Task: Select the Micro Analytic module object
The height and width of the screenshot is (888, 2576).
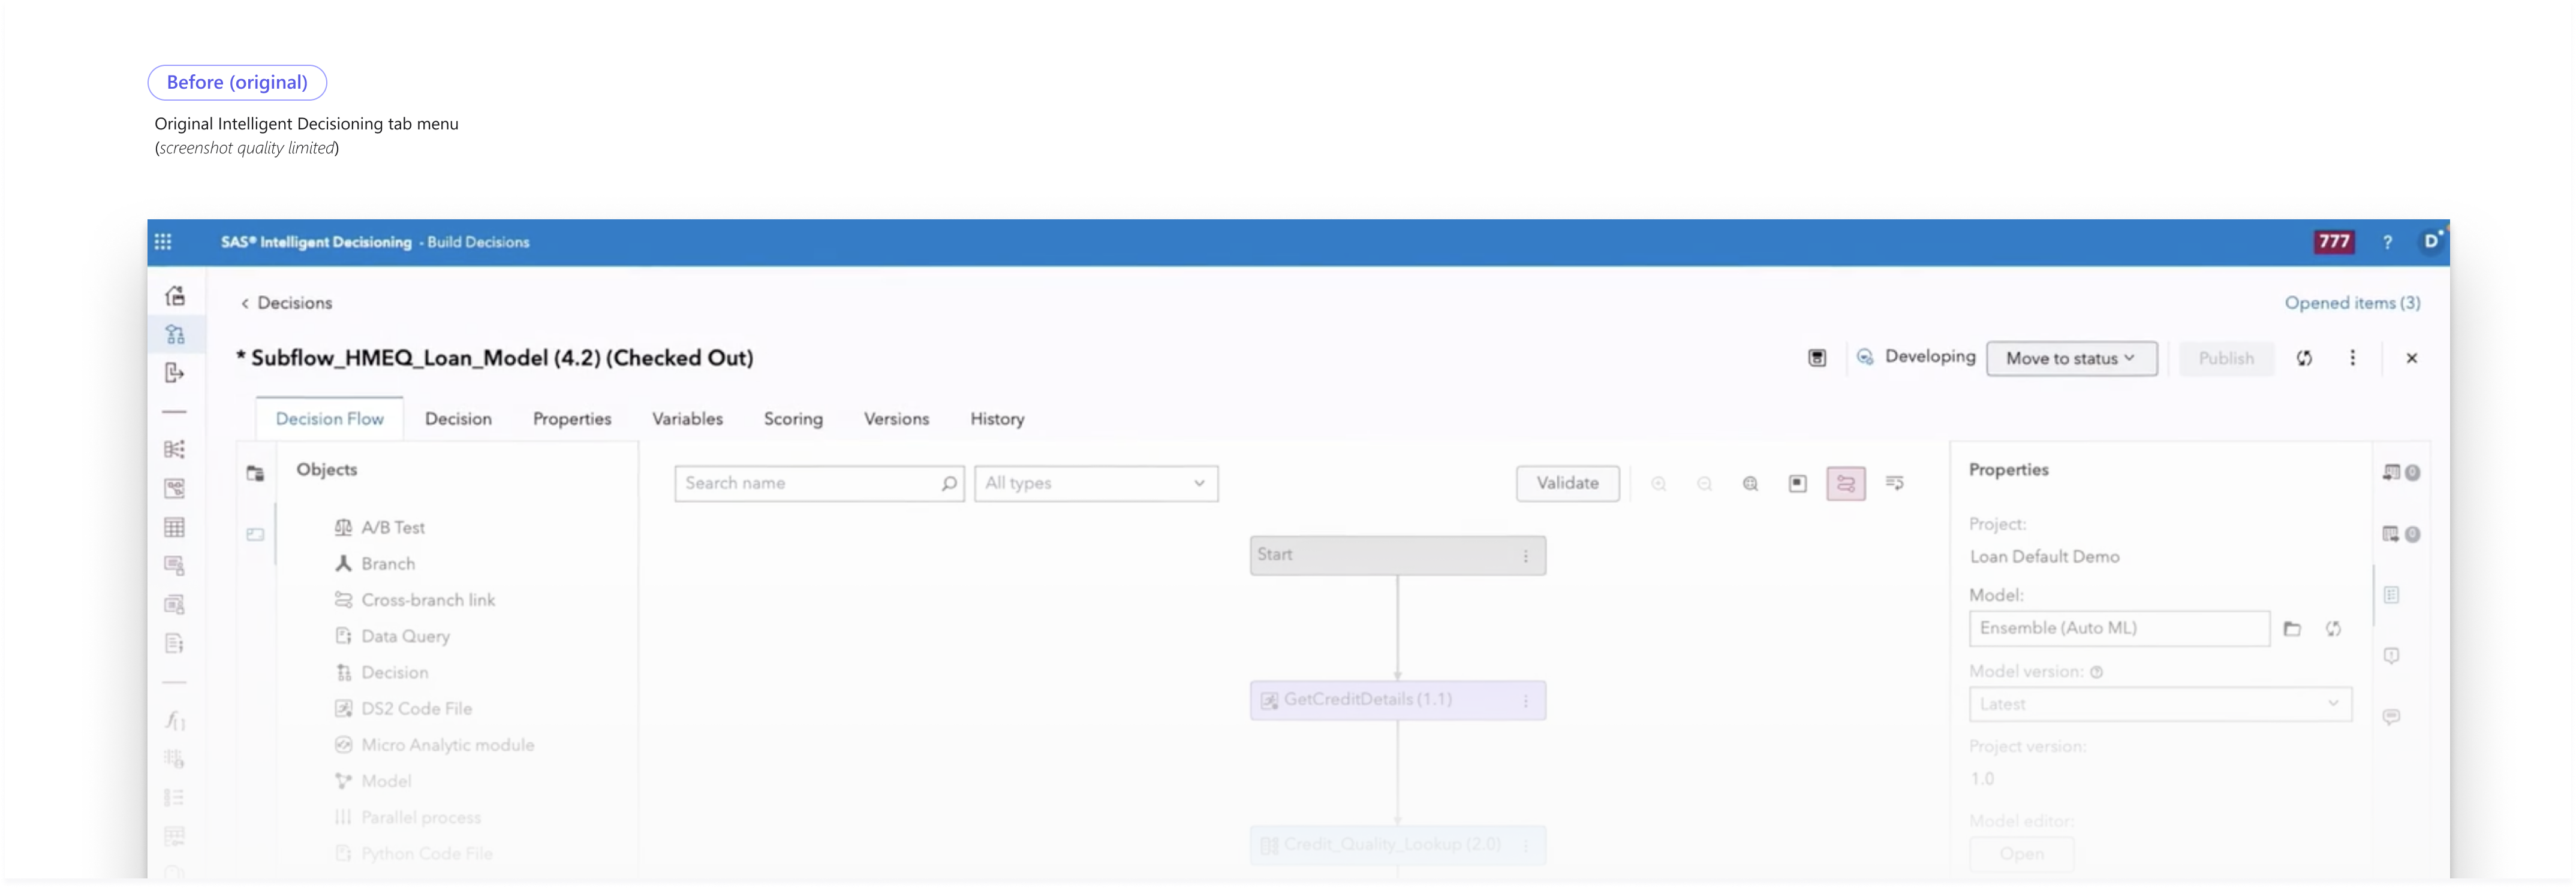Action: coord(434,745)
